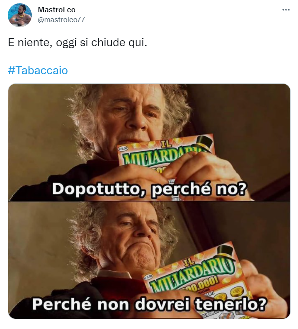This screenshot has width=298, height=329.
Task: Click the Miliardario logo on the bottom scratch card
Action: click(192, 274)
